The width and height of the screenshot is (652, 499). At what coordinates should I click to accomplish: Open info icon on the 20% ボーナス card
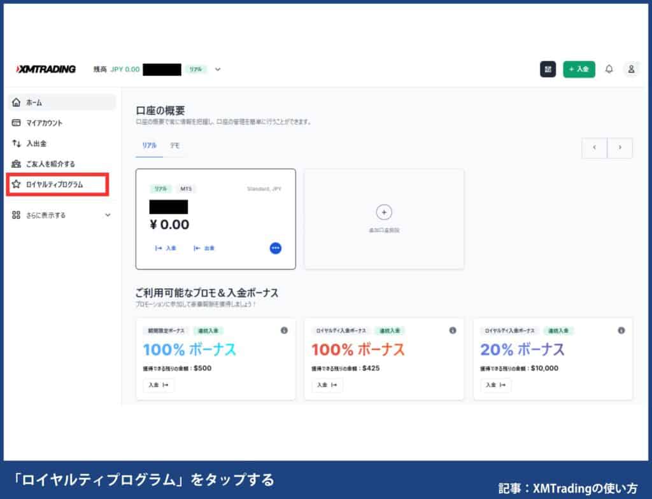[621, 330]
